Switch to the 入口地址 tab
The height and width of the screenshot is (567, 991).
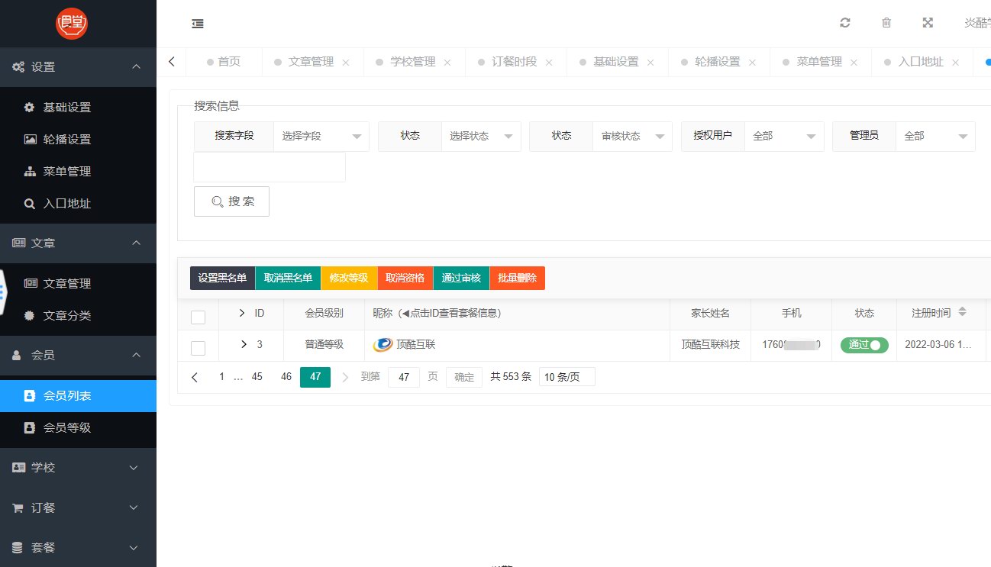pos(921,62)
